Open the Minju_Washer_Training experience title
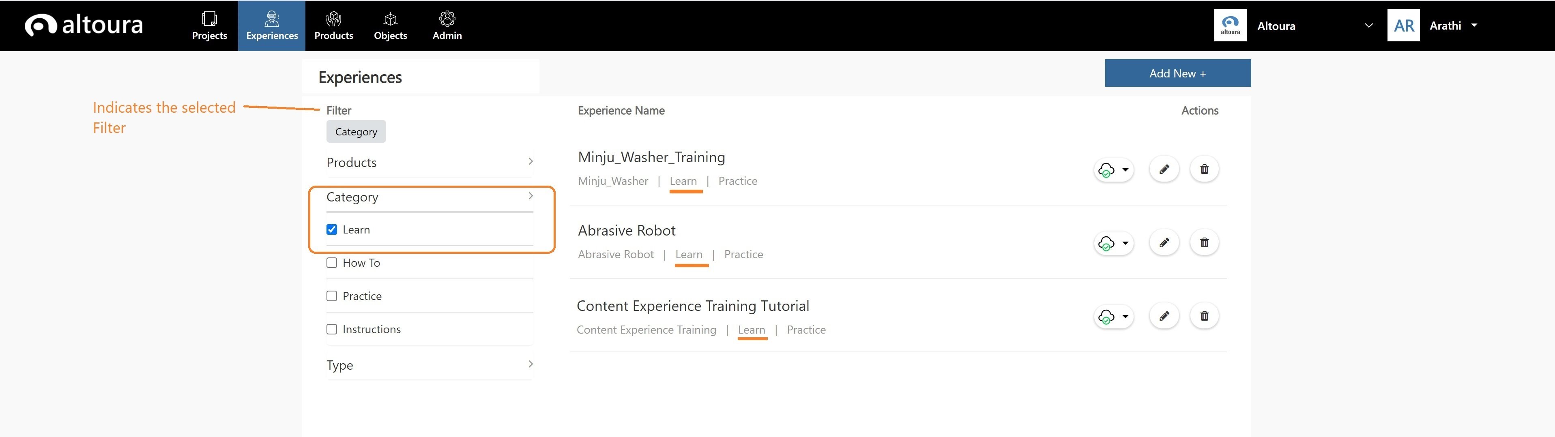The height and width of the screenshot is (437, 1555). pos(651,158)
